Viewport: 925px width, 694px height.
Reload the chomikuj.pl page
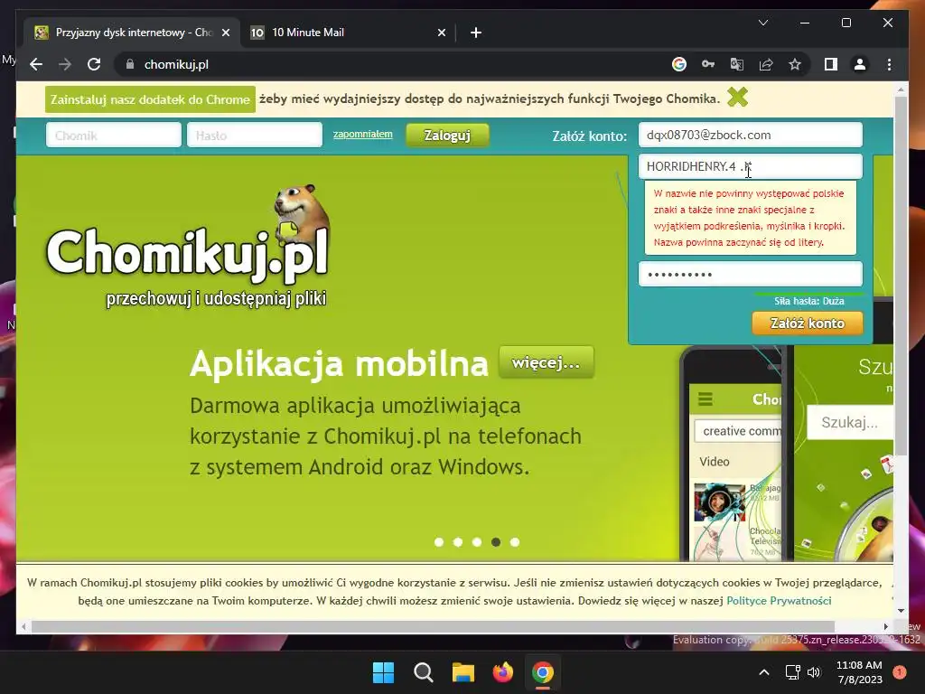pos(94,64)
